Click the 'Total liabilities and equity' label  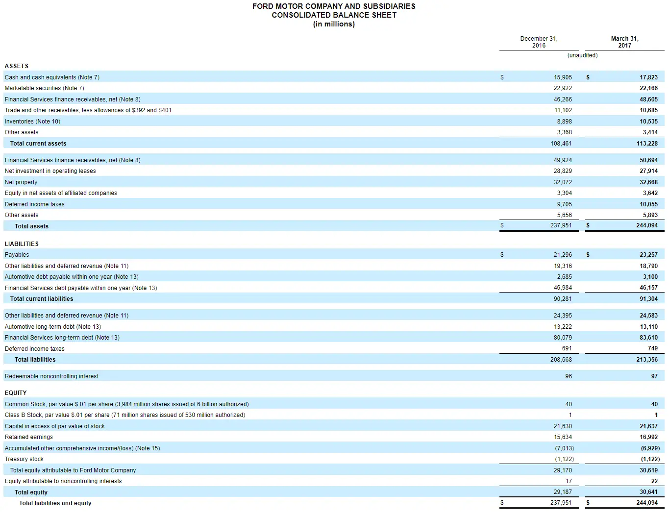[x=55, y=503]
